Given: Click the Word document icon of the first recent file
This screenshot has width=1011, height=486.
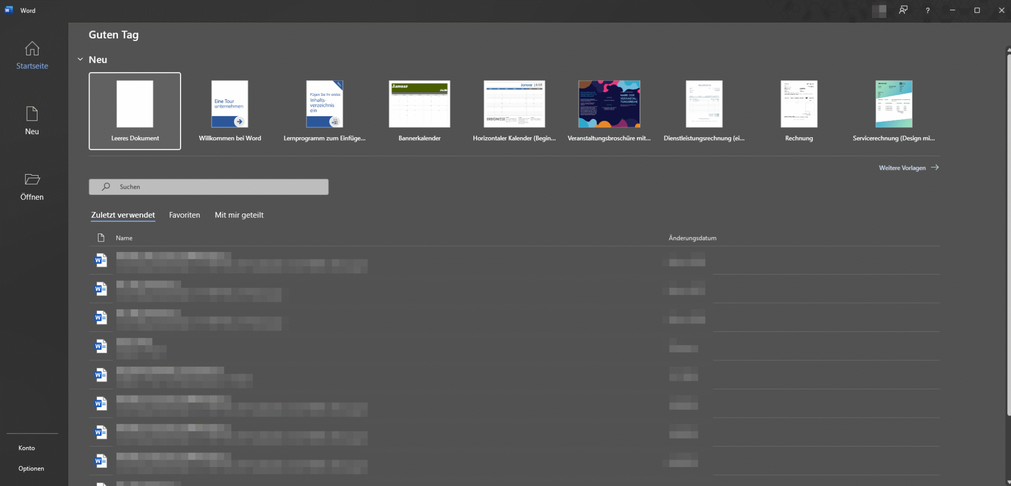Looking at the screenshot, I should 101,260.
